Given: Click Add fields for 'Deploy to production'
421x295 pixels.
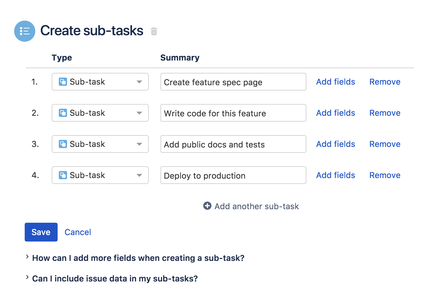Looking at the screenshot, I should click(335, 175).
